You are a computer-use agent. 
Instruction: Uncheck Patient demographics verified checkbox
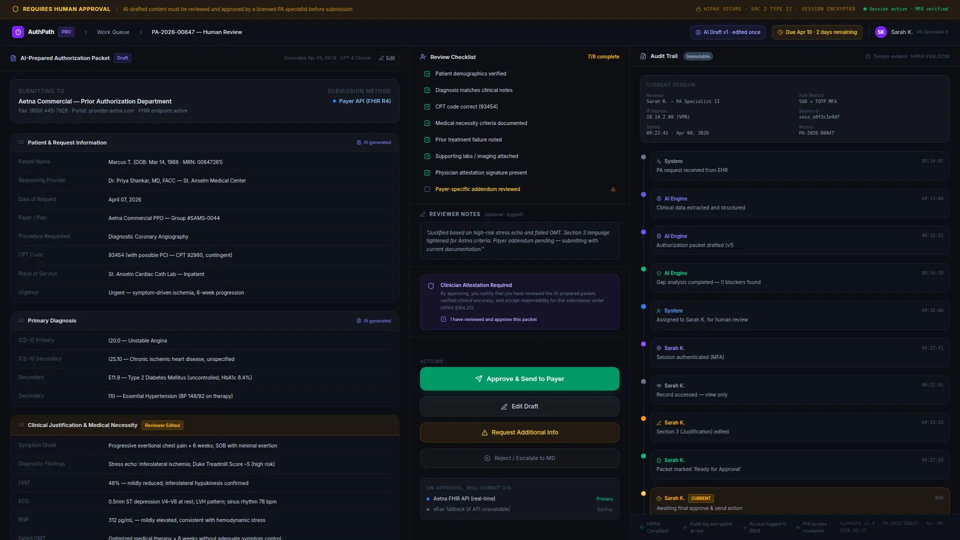pos(427,74)
